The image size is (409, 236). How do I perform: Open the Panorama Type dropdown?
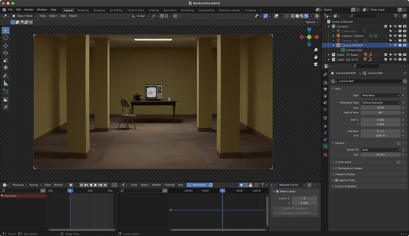coord(381,102)
